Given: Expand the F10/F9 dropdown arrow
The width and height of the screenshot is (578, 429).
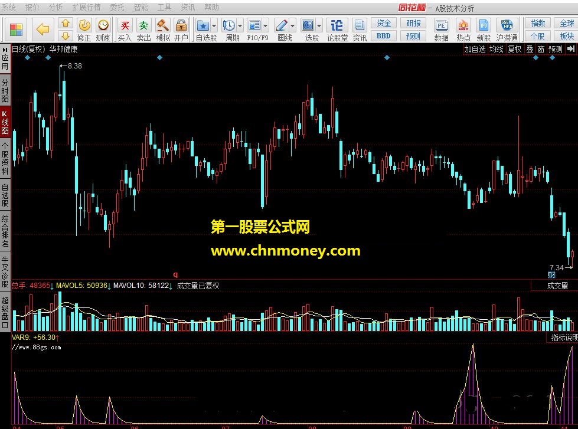Looking at the screenshot, I should pos(266,26).
